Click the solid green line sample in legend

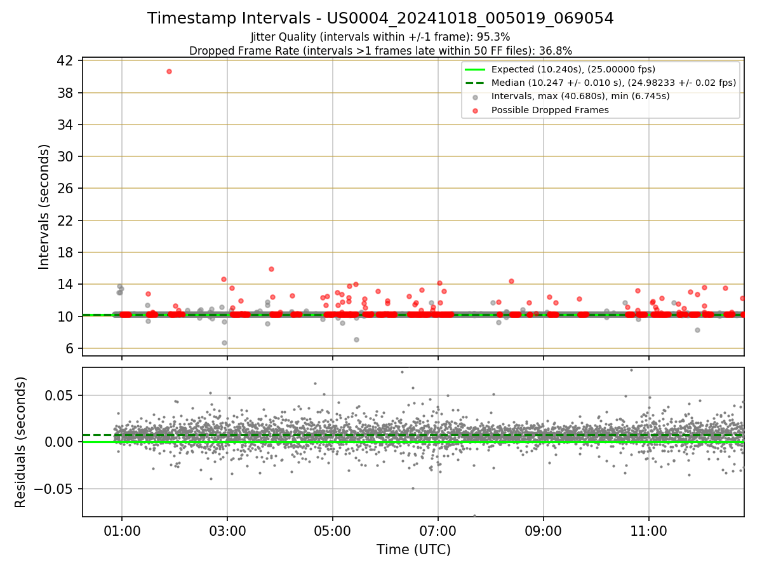[x=476, y=69]
